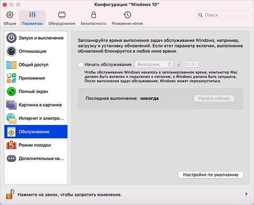This screenshot has width=254, height=205.
Task: Click the Последнее выполнение: никогда text
Action: 122,98
